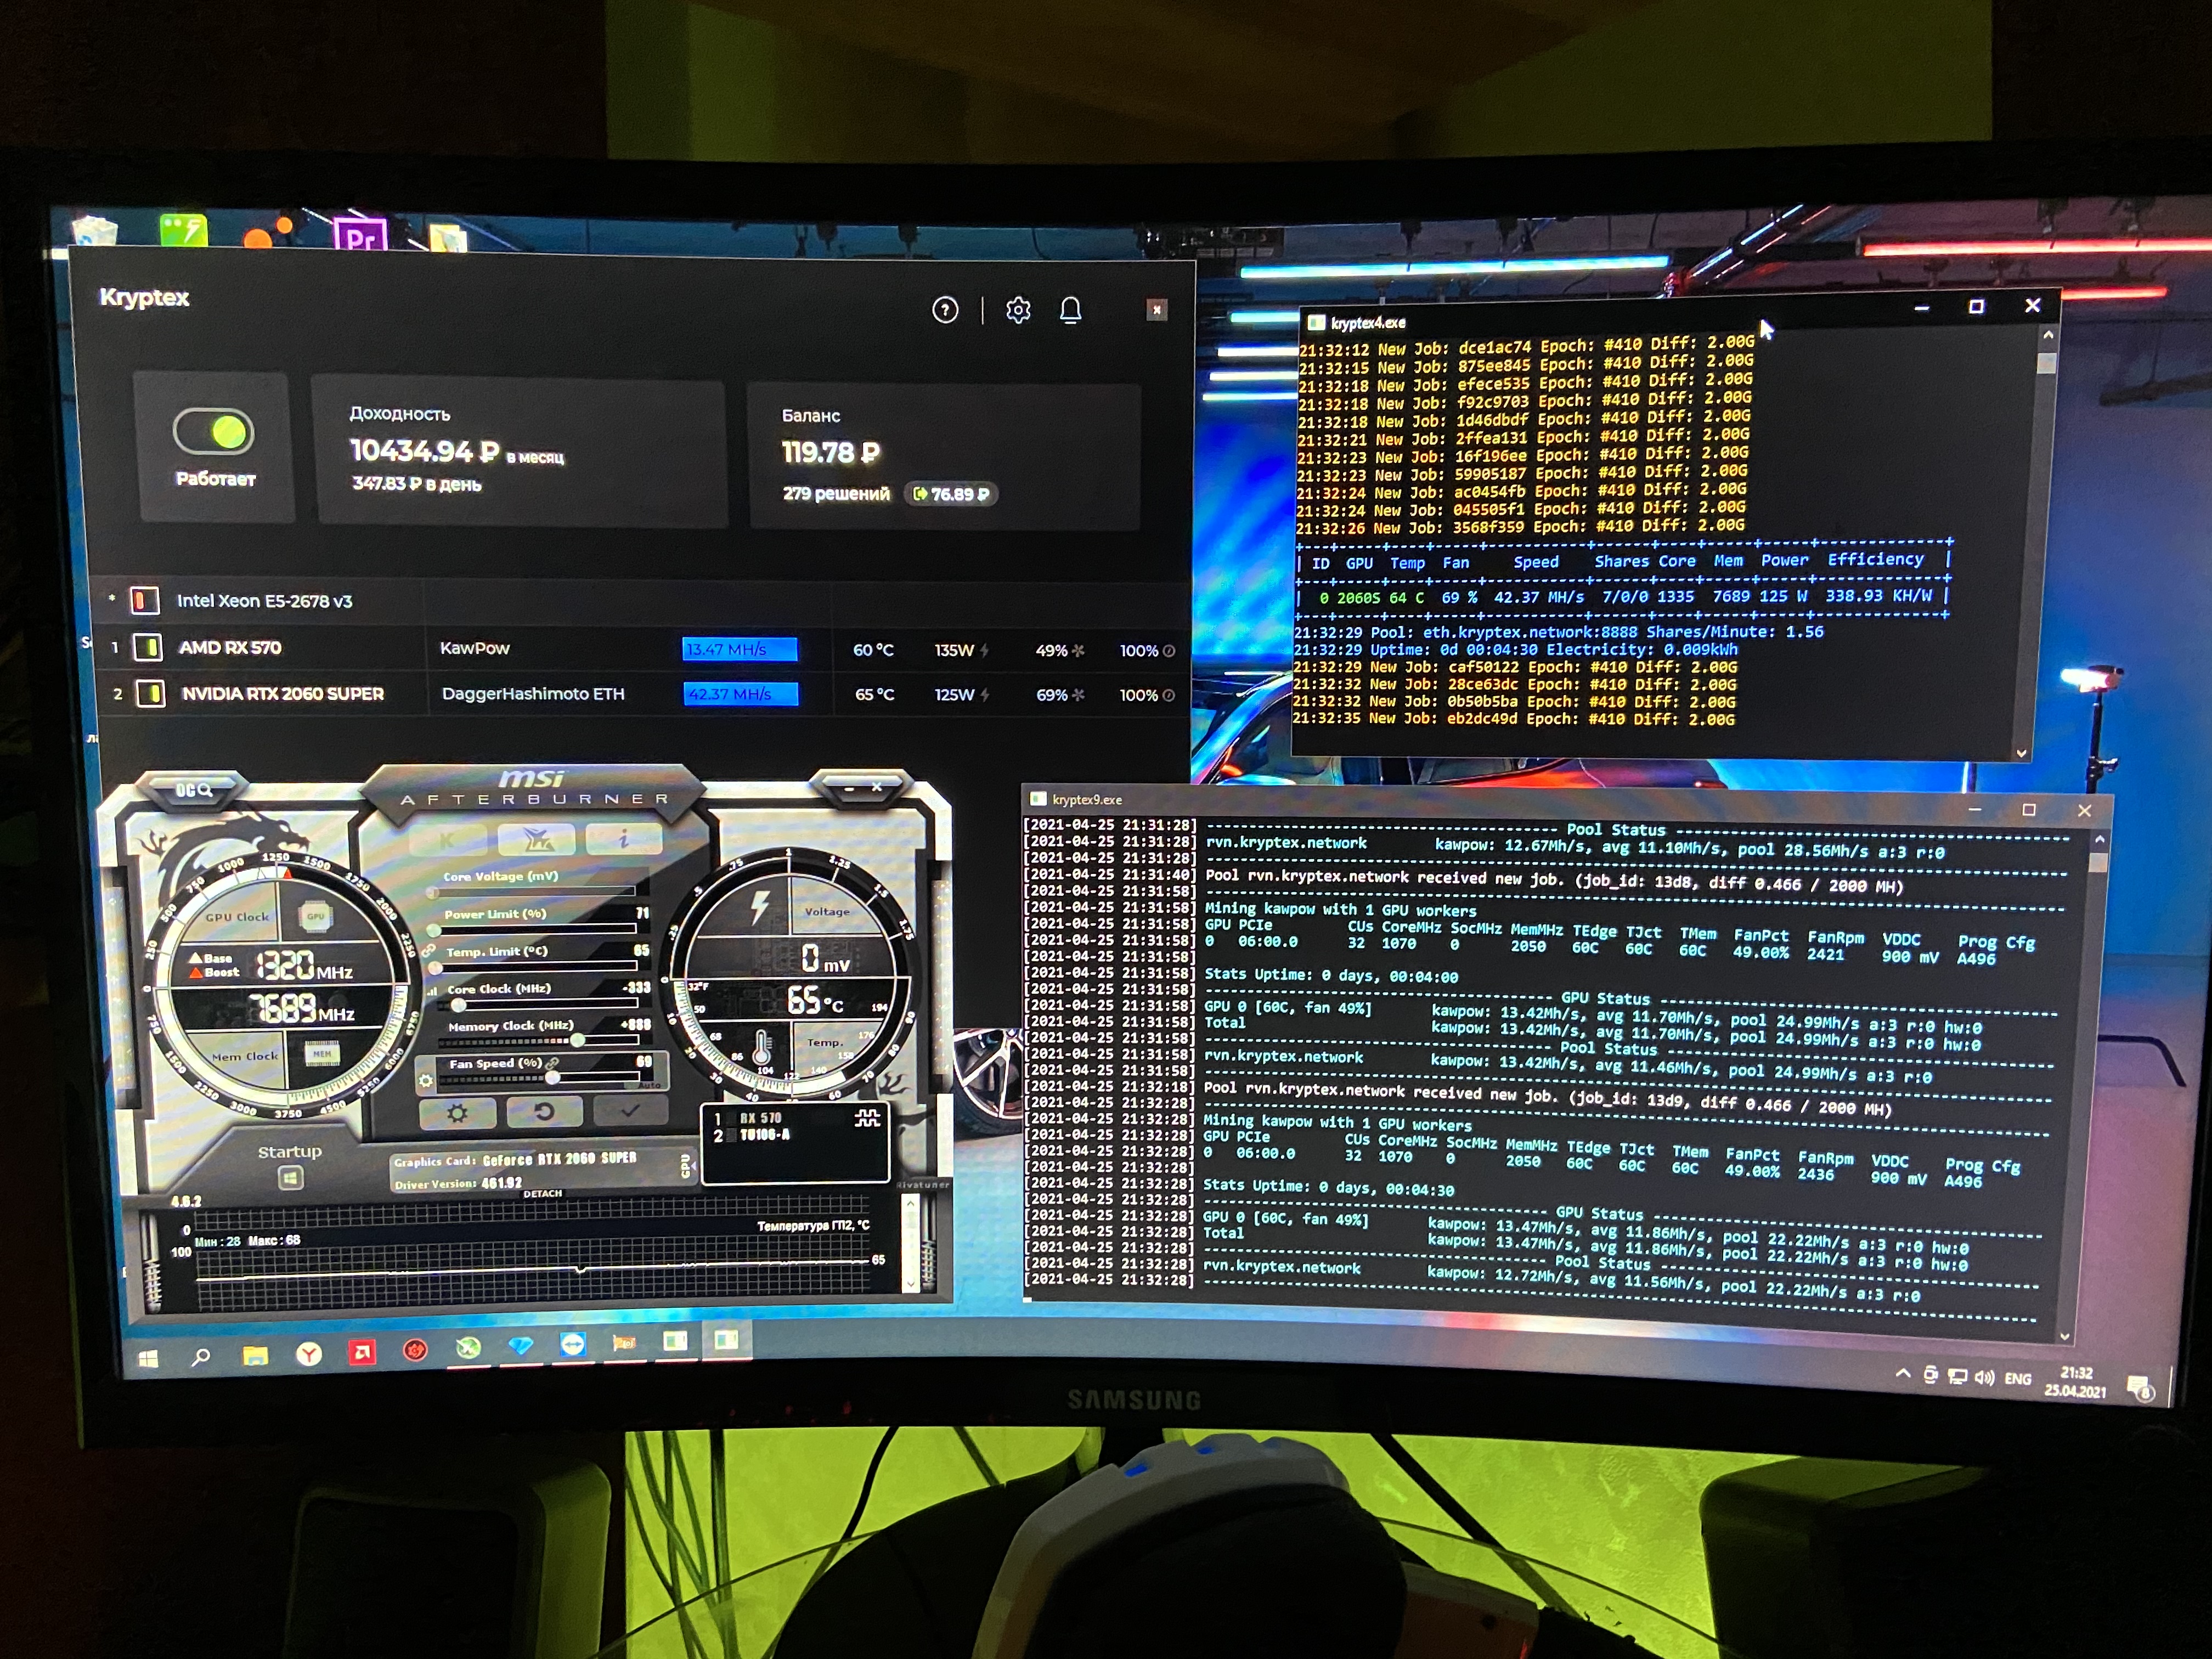Click the Memory Clock slider handle
Image resolution: width=2212 pixels, height=1659 pixels.
(x=577, y=1040)
